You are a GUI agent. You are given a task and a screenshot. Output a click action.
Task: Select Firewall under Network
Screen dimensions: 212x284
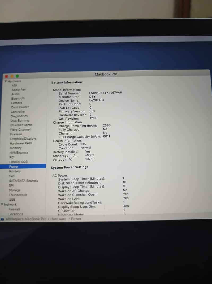pyautogui.click(x=14, y=209)
